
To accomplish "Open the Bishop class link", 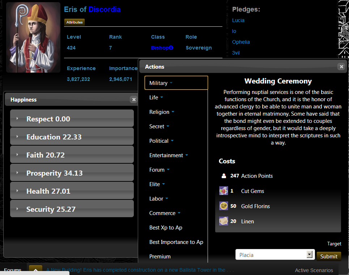I will point(160,48).
